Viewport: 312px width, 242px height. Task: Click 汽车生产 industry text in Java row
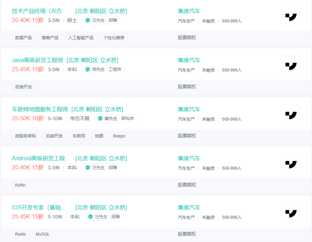coord(186,70)
